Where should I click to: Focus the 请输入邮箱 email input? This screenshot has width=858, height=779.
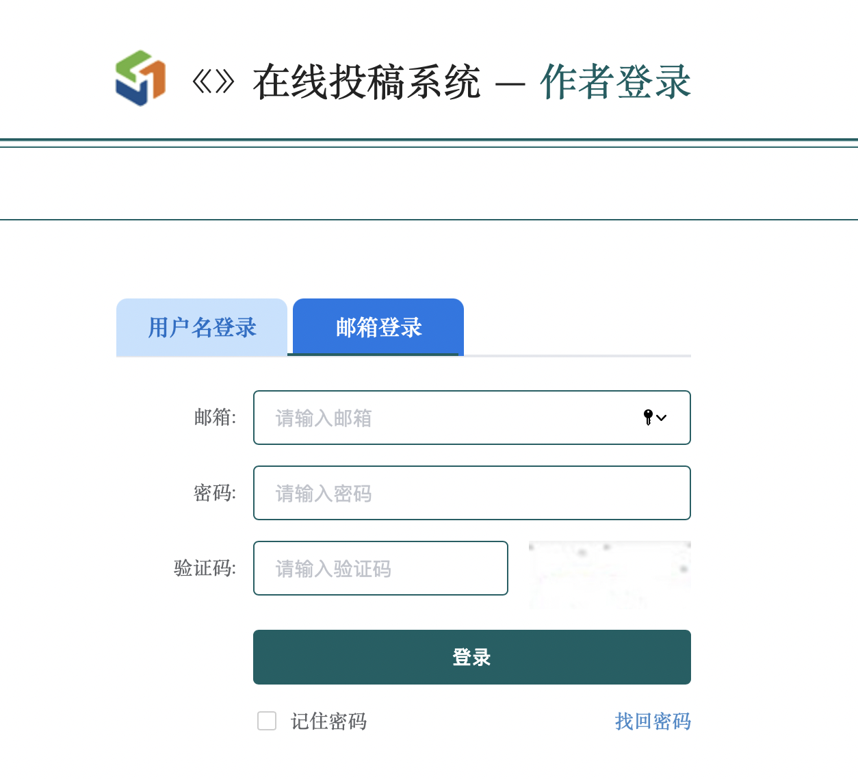pyautogui.click(x=472, y=418)
